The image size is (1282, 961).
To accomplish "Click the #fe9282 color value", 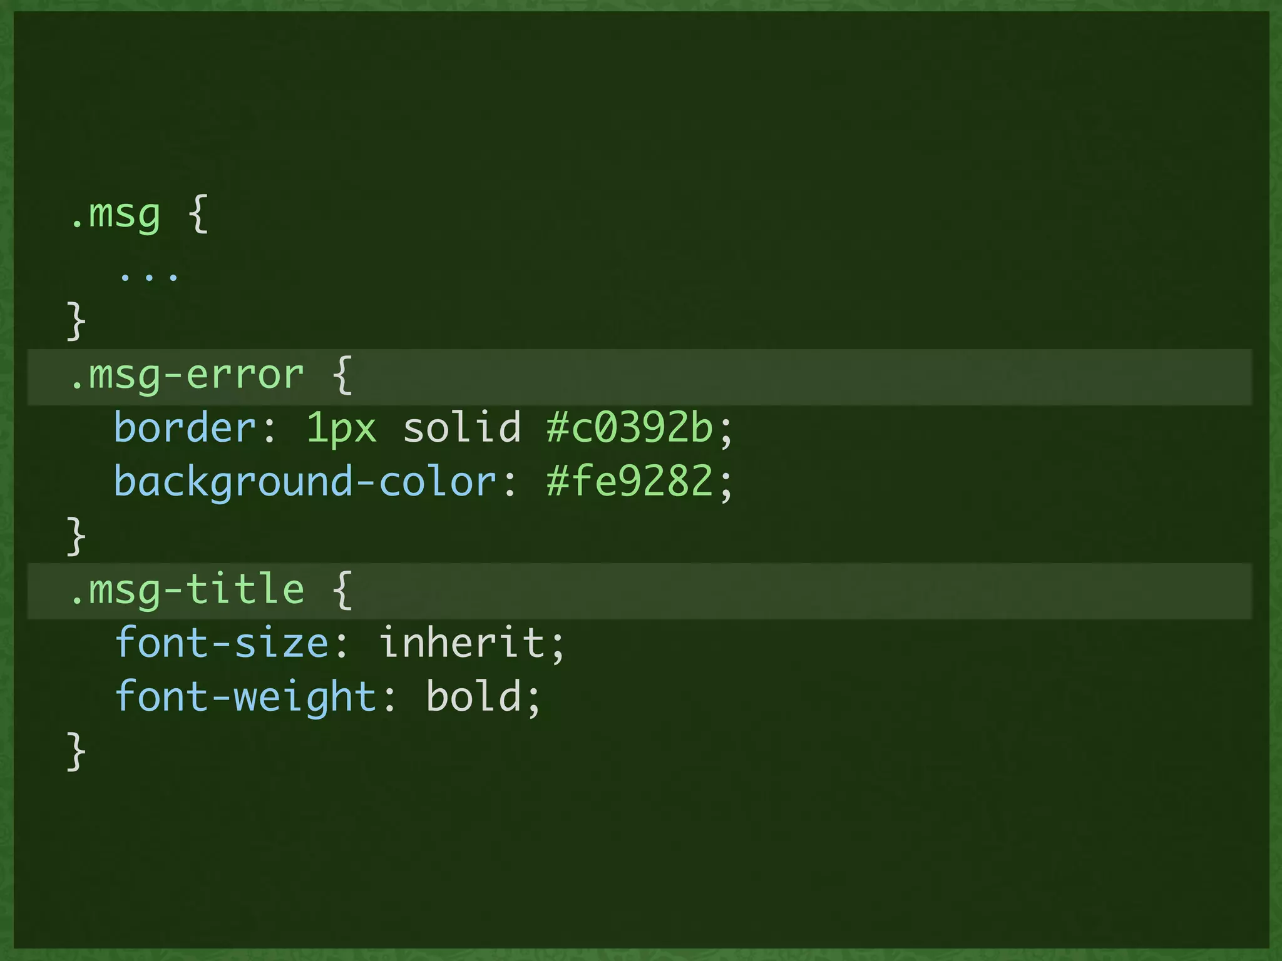I will click(630, 482).
